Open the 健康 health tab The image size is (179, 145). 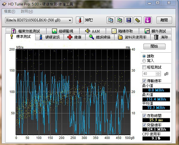click(x=75, y=37)
